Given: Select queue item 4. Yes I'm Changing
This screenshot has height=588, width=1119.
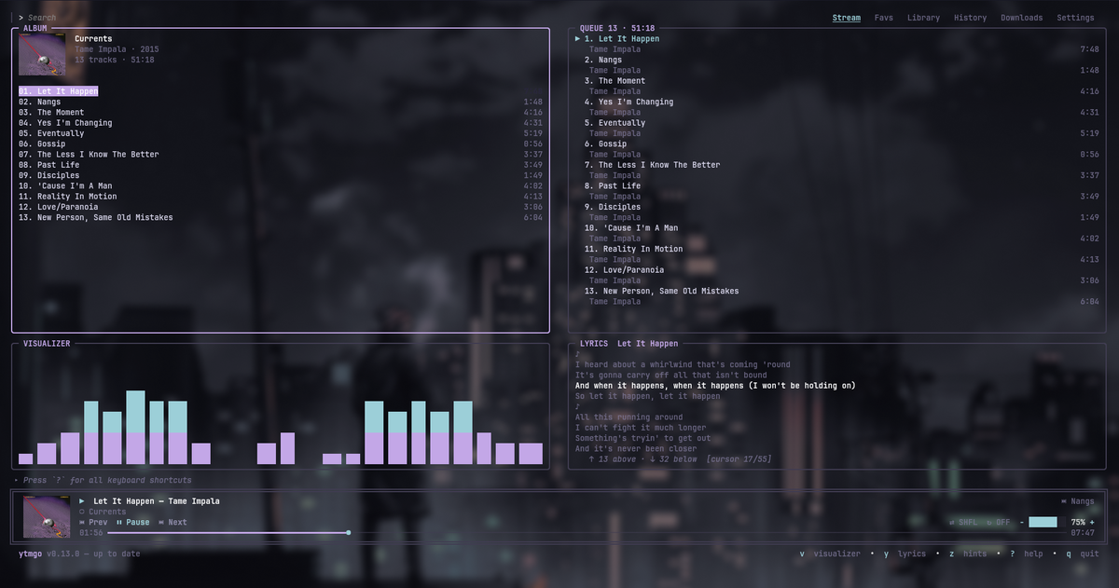Looking at the screenshot, I should tap(836, 107).
